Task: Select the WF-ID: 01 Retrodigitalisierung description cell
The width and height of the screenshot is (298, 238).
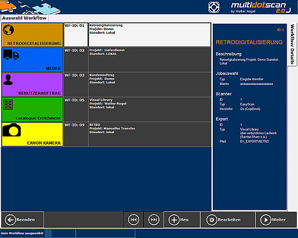Action: pos(149,35)
